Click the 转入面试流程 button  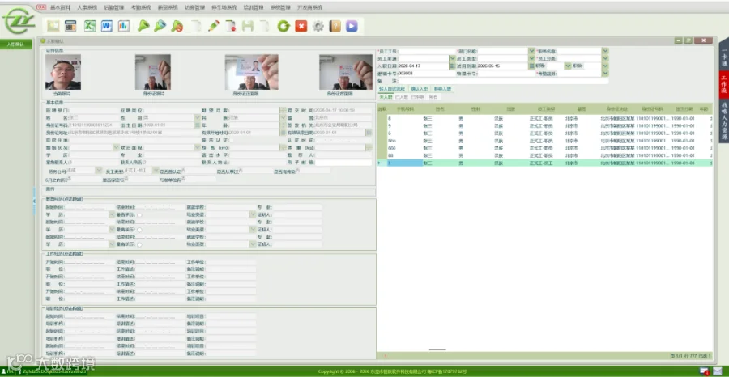pos(394,89)
